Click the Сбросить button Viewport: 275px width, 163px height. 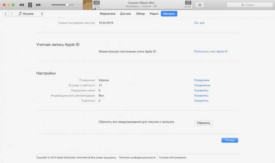pyautogui.click(x=204, y=123)
